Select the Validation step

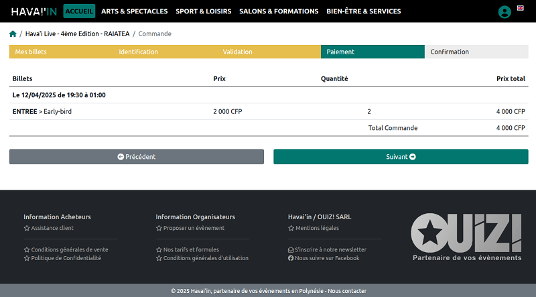pyautogui.click(x=237, y=52)
